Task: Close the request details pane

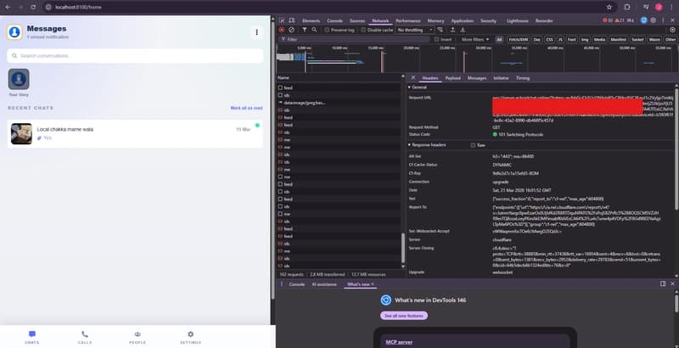Action: pos(412,77)
